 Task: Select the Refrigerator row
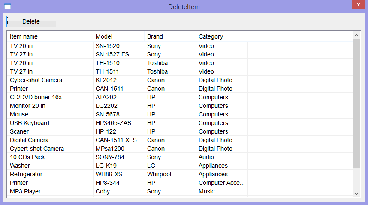(x=180, y=174)
